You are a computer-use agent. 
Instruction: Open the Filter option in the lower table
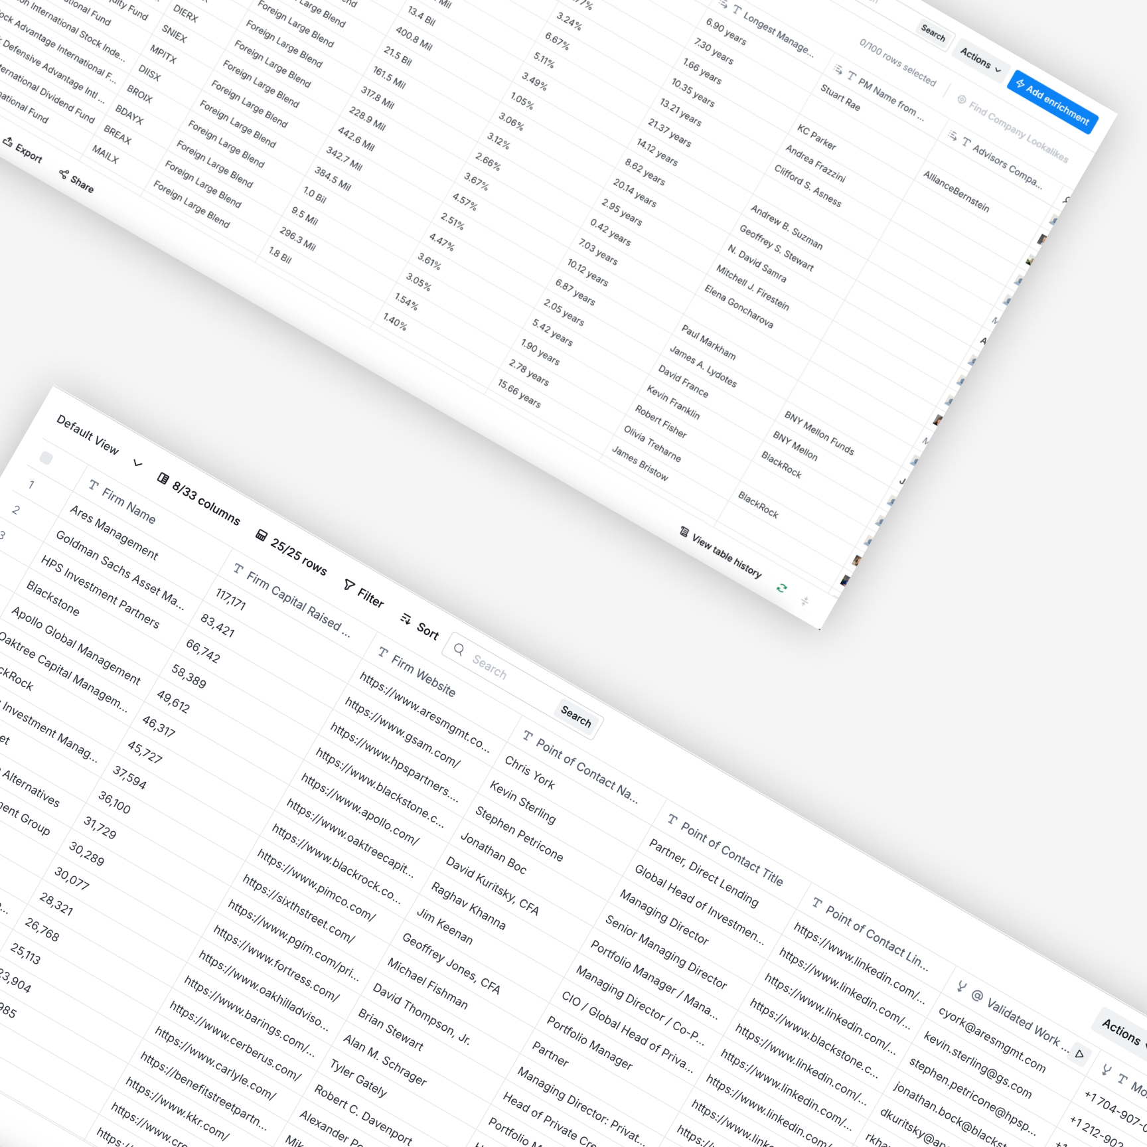(364, 593)
